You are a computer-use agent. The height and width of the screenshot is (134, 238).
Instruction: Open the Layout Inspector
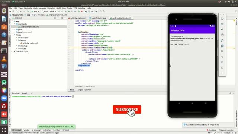(x=226, y=130)
